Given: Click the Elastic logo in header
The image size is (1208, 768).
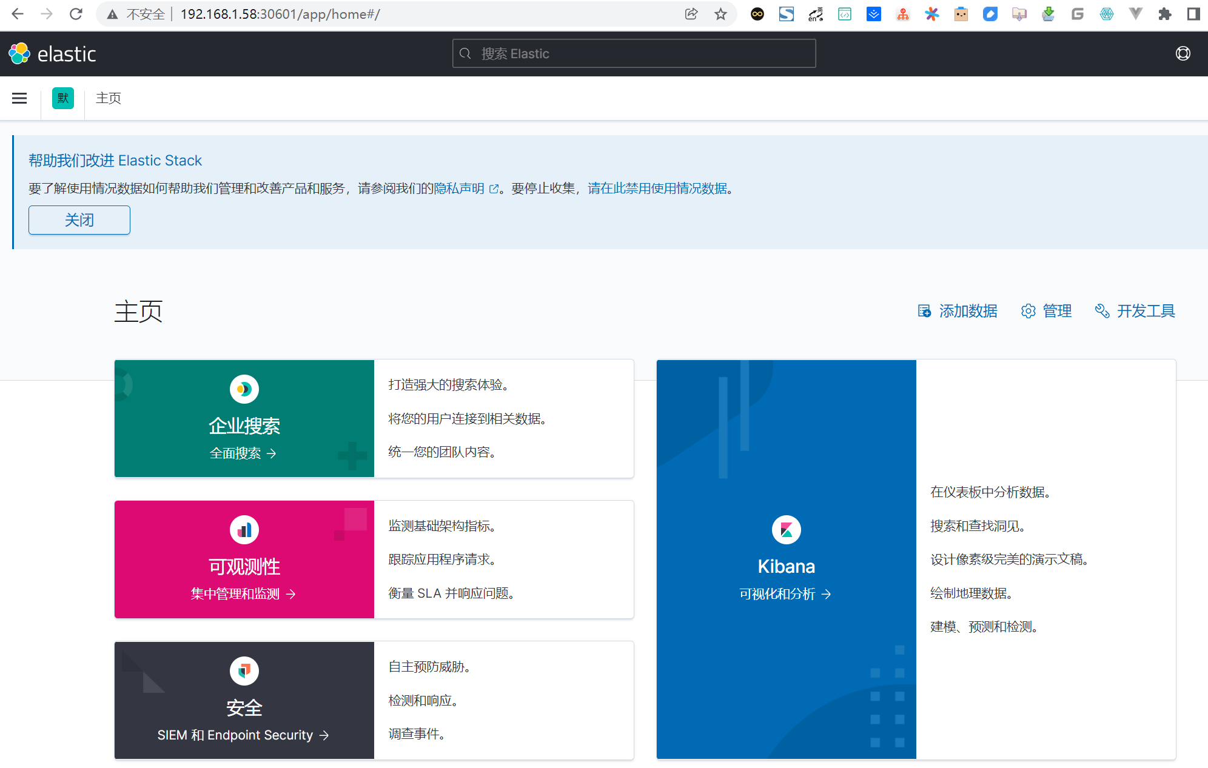Looking at the screenshot, I should coord(52,54).
